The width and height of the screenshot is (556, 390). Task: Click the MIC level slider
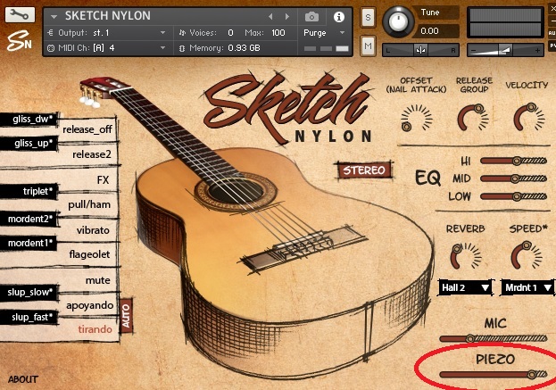click(x=494, y=338)
